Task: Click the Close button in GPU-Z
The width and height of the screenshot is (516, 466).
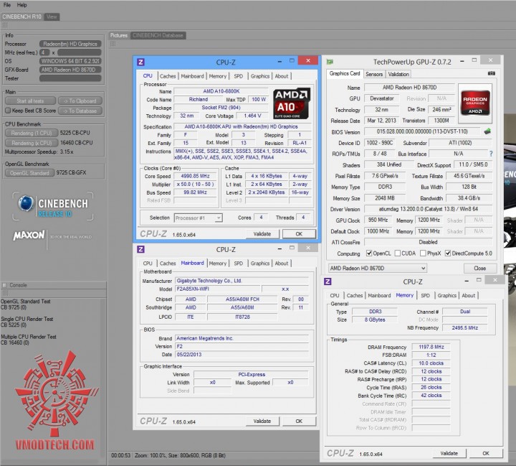Action: (479, 268)
